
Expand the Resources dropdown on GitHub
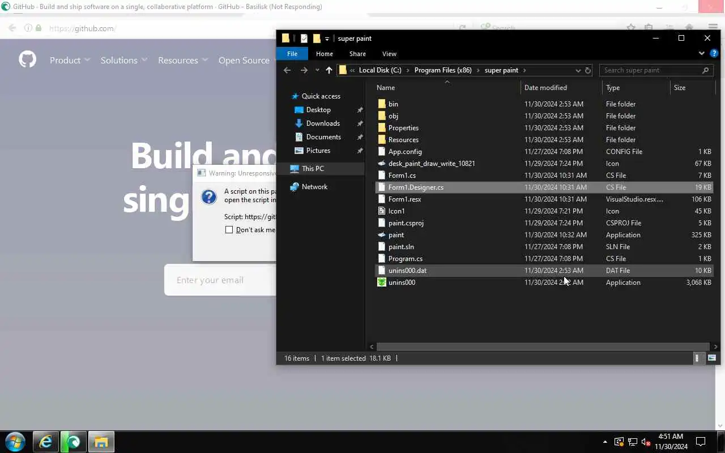[183, 60]
